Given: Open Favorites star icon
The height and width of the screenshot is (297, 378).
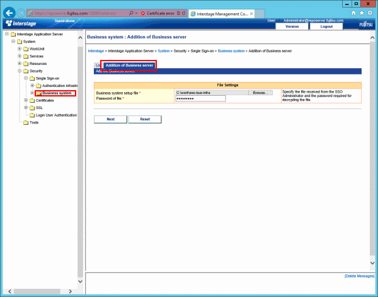Looking at the screenshot, I should pos(362,13).
